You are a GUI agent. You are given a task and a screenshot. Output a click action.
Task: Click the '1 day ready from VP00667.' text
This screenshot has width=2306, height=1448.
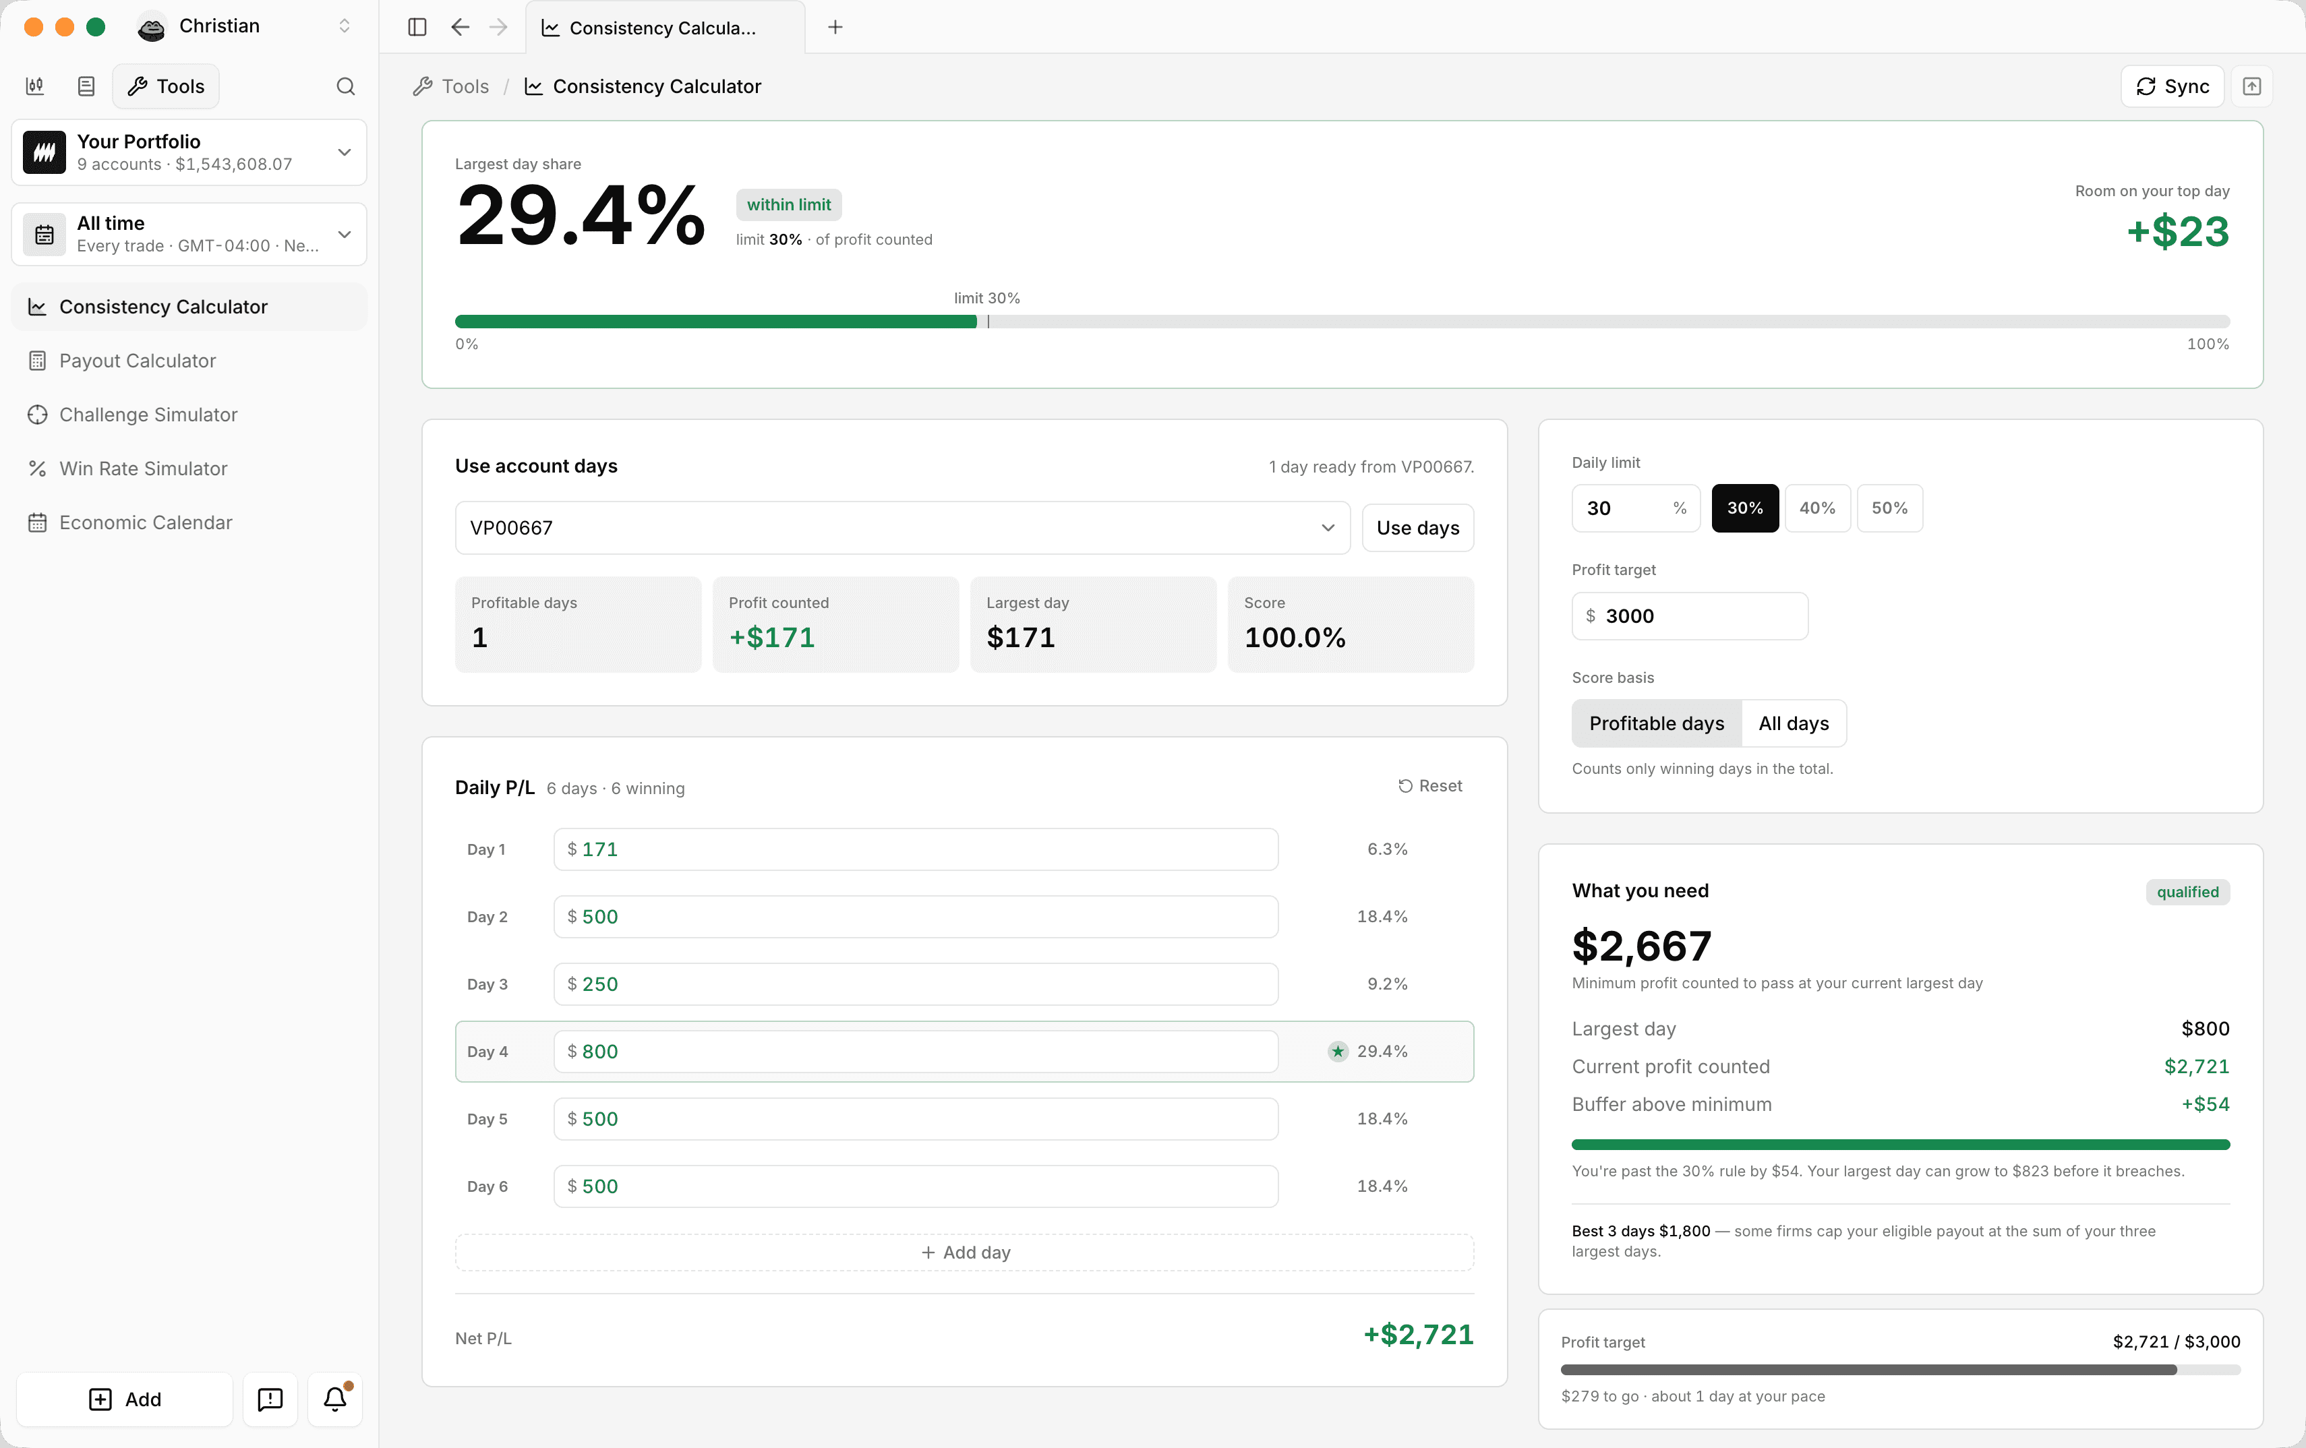pos(1370,466)
